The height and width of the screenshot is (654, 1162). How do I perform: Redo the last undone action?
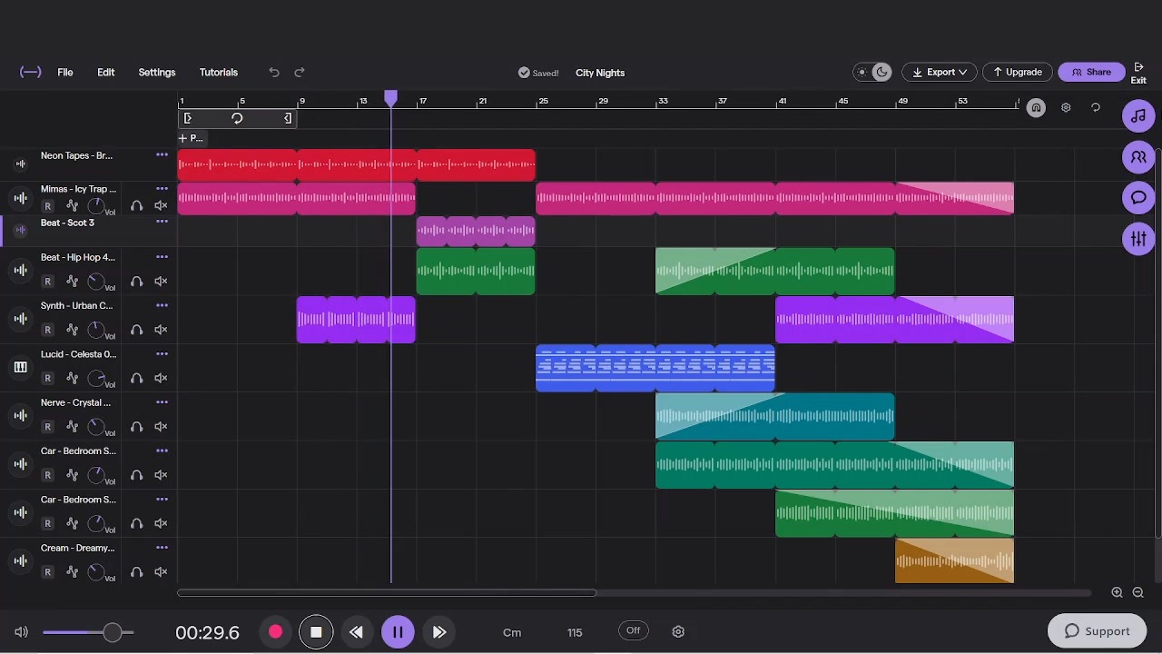pyautogui.click(x=300, y=73)
